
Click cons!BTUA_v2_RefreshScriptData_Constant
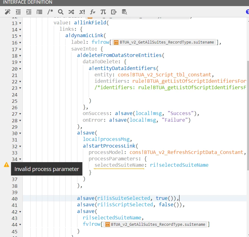186,152
